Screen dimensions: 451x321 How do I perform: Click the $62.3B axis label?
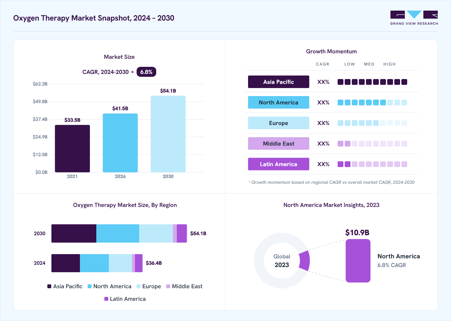(40, 84)
